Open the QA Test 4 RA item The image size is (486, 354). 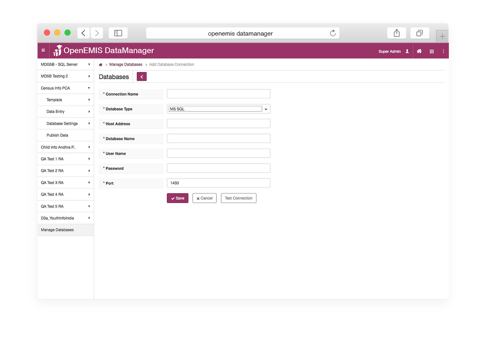(x=66, y=194)
